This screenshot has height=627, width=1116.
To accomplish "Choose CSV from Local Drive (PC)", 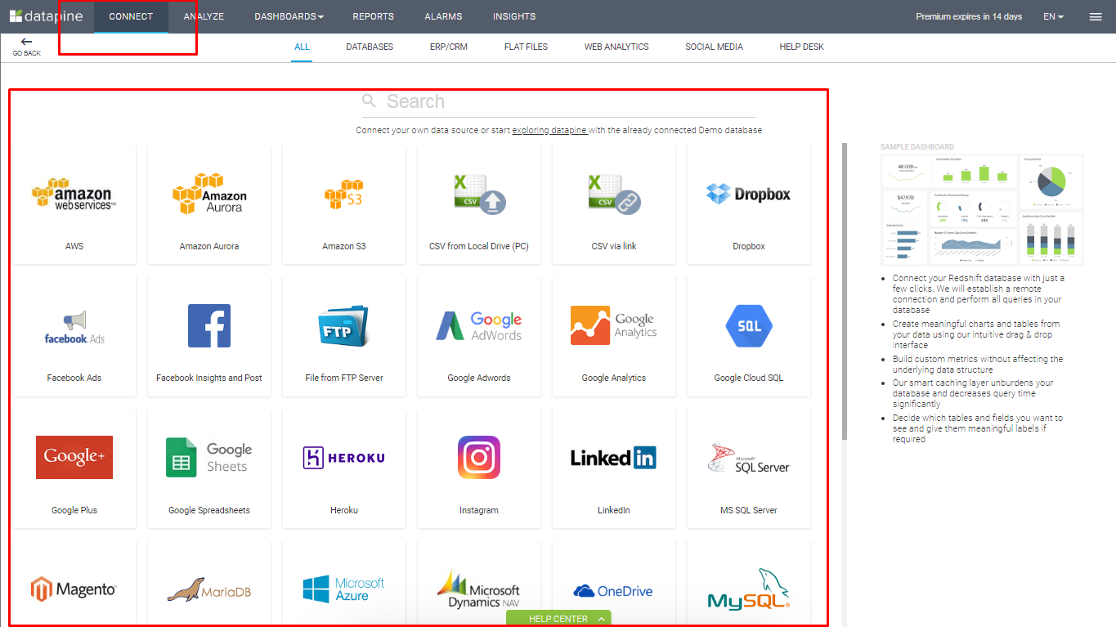I will click(478, 204).
